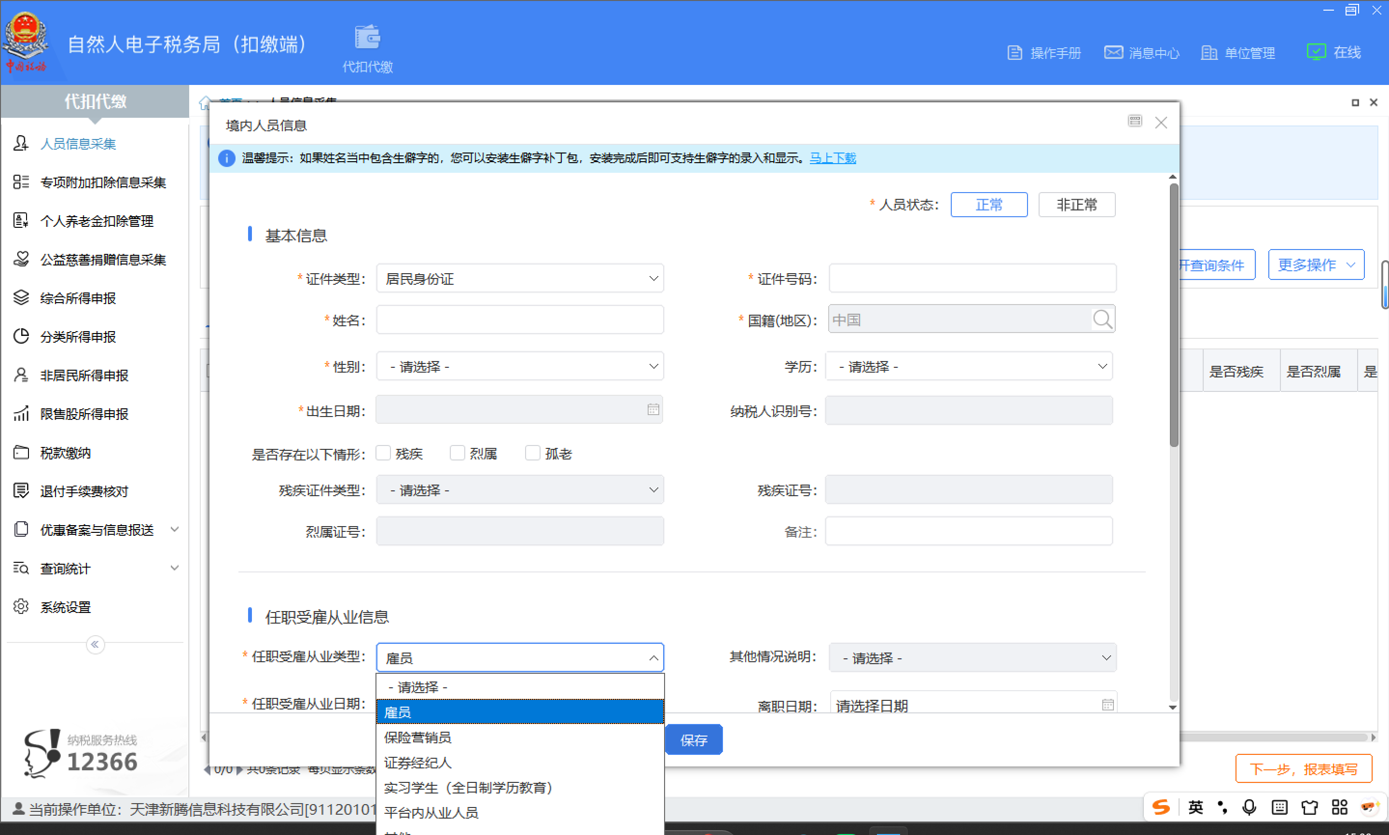This screenshot has width=1389, height=835.
Task: Click the 证件号码 input field
Action: tap(972, 278)
